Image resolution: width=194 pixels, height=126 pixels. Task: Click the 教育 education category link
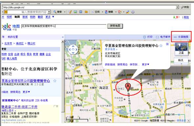(36, 54)
